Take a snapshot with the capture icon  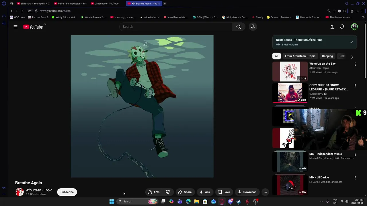pyautogui.click(x=334, y=11)
